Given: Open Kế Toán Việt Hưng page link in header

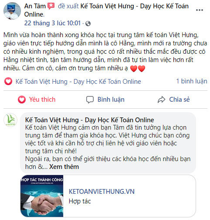Looking at the screenshot, I should 106,10.
